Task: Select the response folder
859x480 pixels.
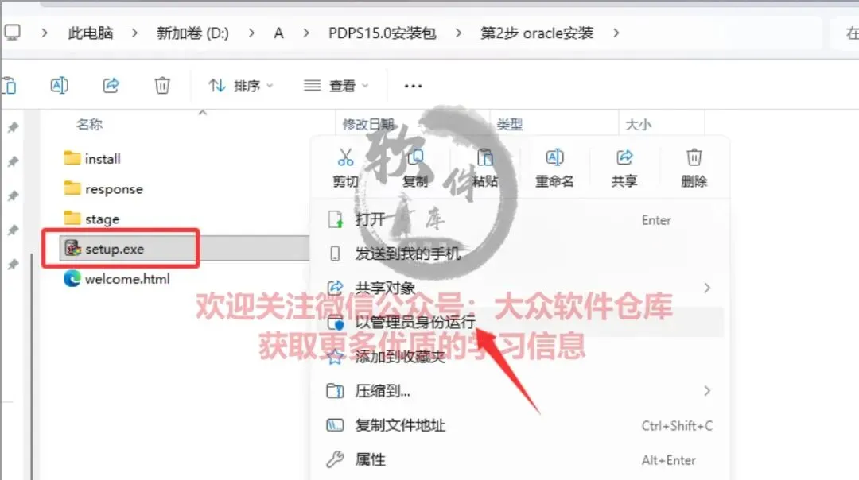Action: coord(103,189)
